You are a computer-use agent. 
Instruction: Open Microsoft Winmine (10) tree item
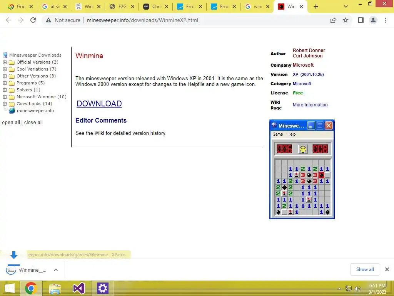tap(42, 97)
